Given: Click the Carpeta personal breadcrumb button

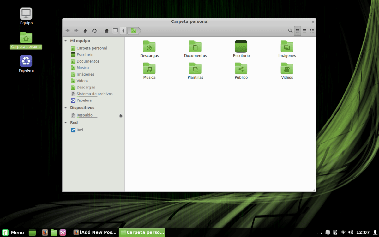Looking at the screenshot, I should tap(134, 31).
